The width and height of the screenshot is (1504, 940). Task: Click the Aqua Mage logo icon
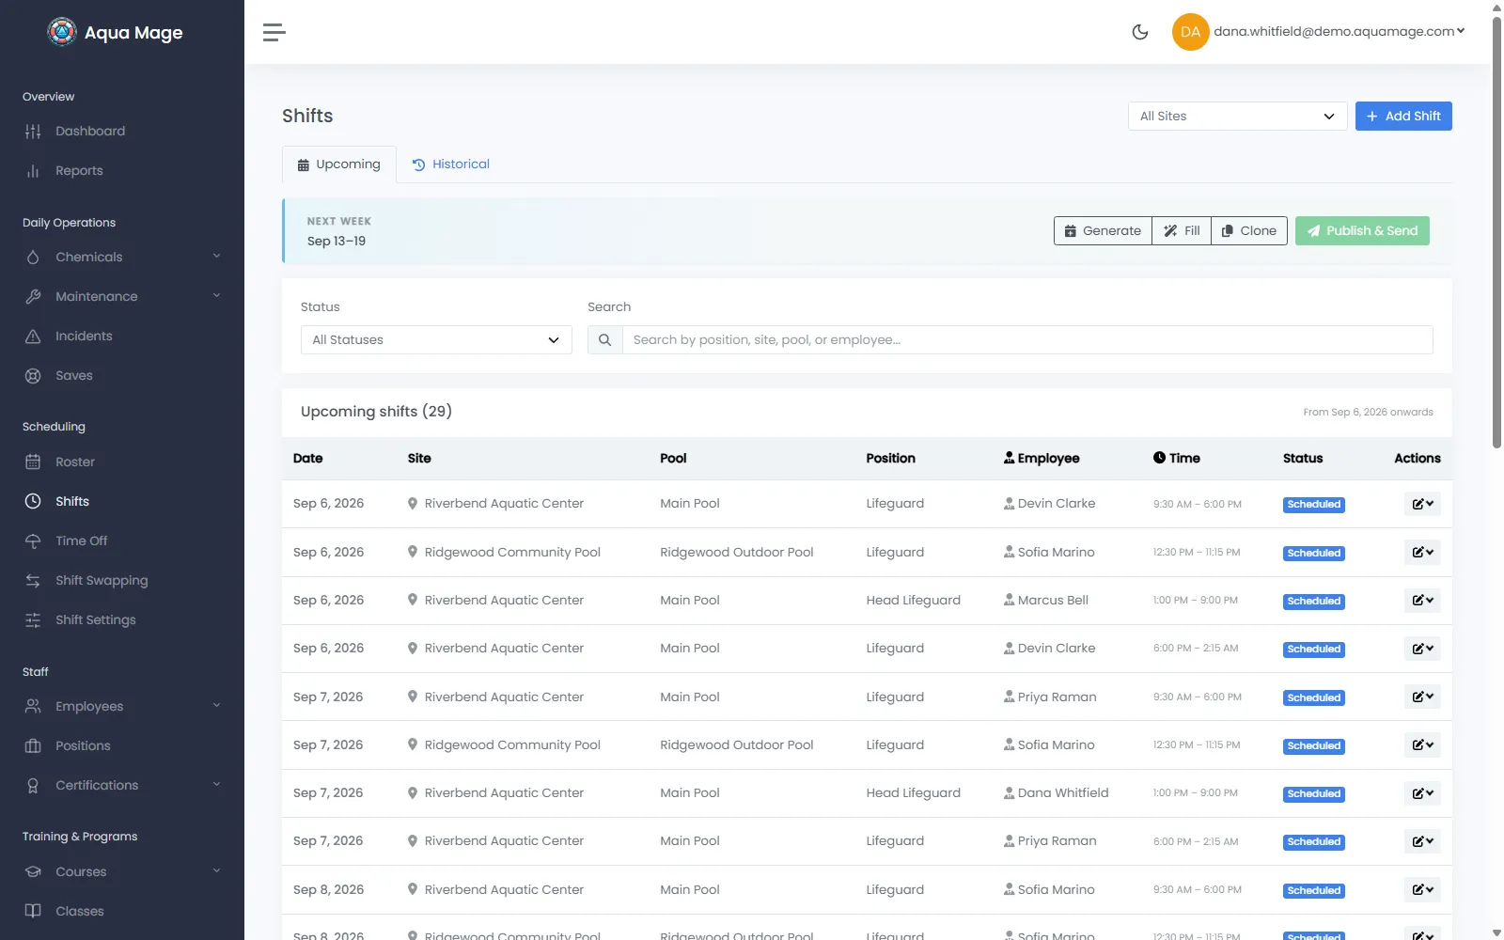[62, 32]
